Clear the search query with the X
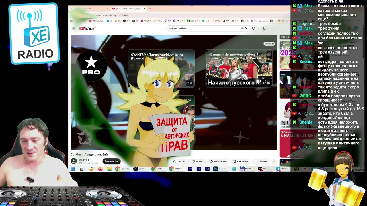The image size is (367, 206). (246, 28)
